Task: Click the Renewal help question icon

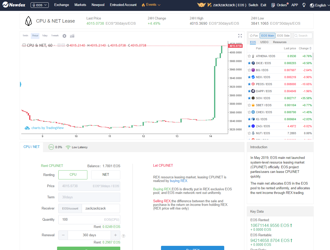Action: point(123,236)
